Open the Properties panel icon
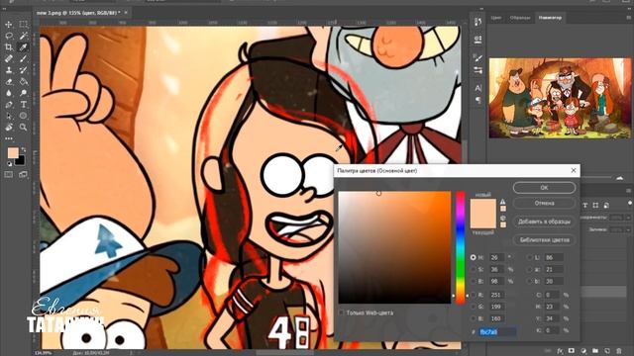This screenshot has height=356, width=634. (477, 40)
